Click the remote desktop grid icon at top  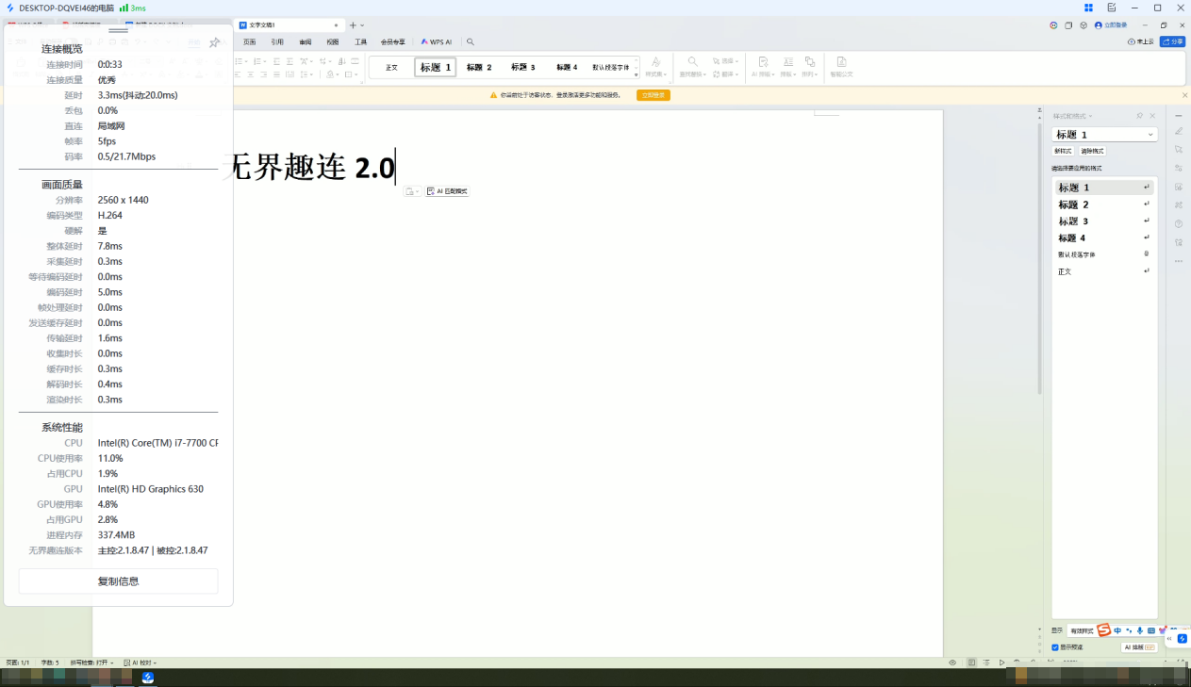point(1087,8)
